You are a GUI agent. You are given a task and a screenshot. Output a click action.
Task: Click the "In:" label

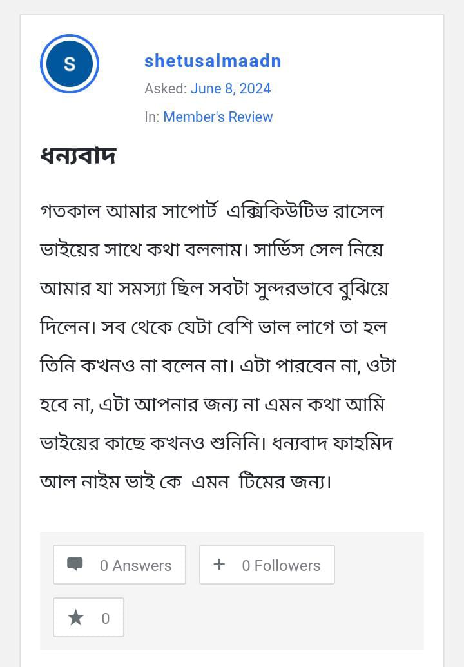coord(152,117)
